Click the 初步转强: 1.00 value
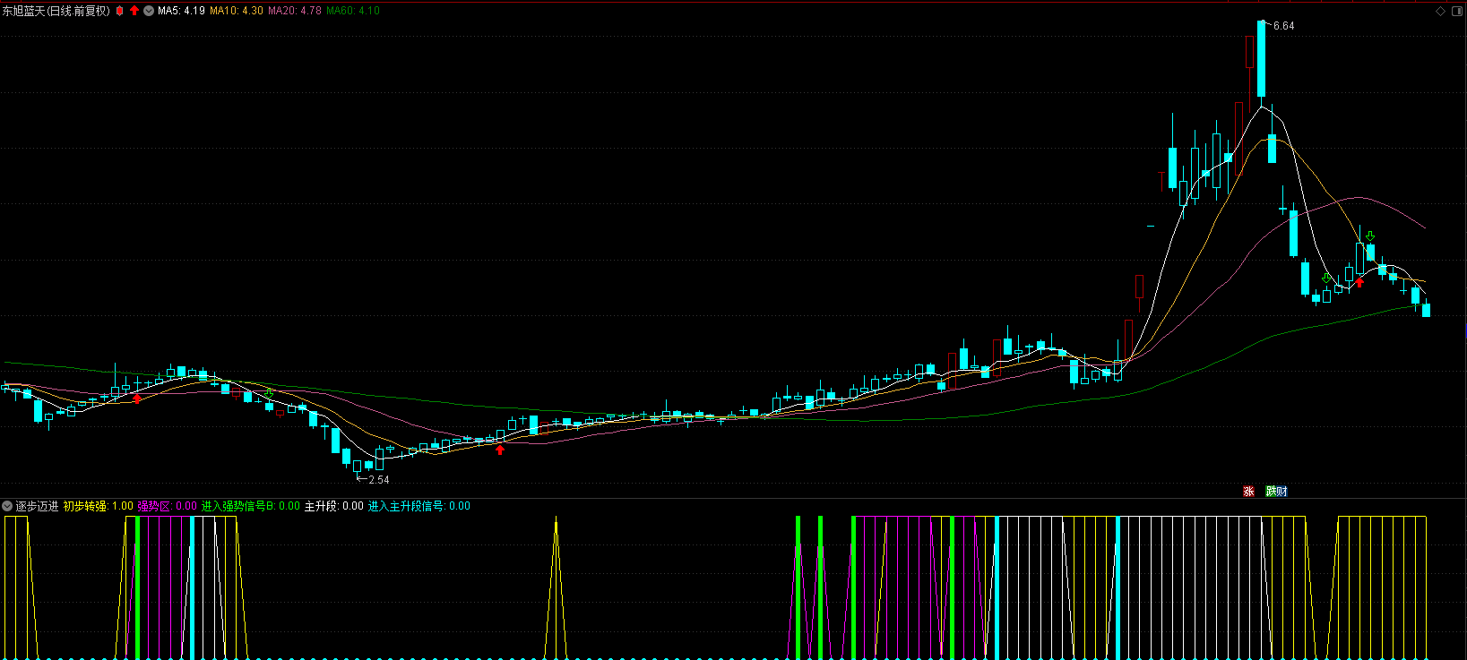Viewport: 1467px width, 660px height. [98, 506]
